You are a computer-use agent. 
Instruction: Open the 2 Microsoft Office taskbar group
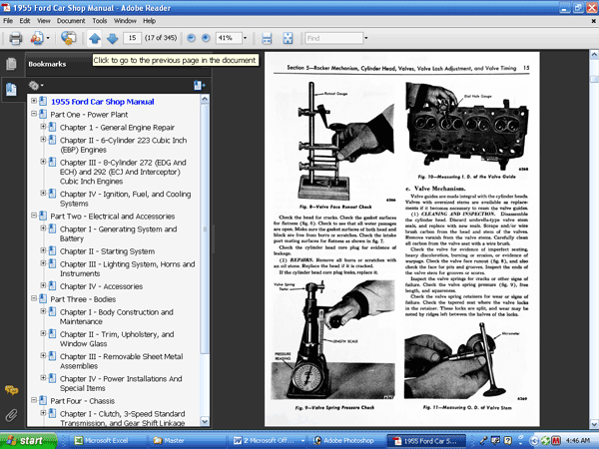coord(269,441)
